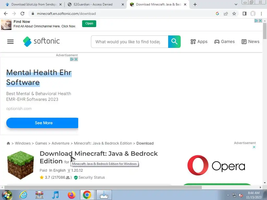Close the top banner ad
Viewport: 267px width, 200px height.
coord(260,21)
